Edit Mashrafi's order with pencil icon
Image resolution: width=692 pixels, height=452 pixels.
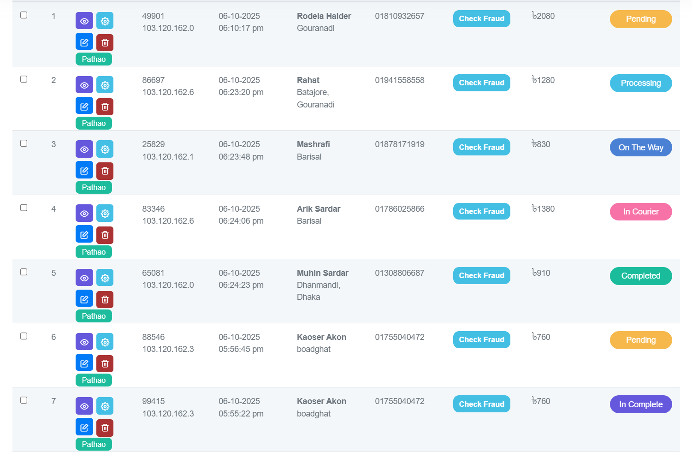pos(84,171)
